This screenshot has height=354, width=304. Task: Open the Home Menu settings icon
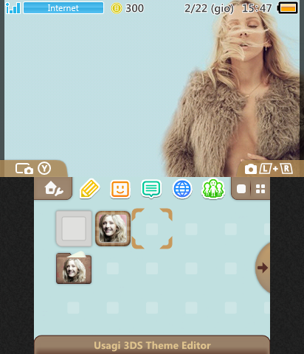54,189
